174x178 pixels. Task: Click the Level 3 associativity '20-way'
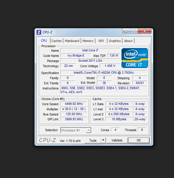coord(140,119)
